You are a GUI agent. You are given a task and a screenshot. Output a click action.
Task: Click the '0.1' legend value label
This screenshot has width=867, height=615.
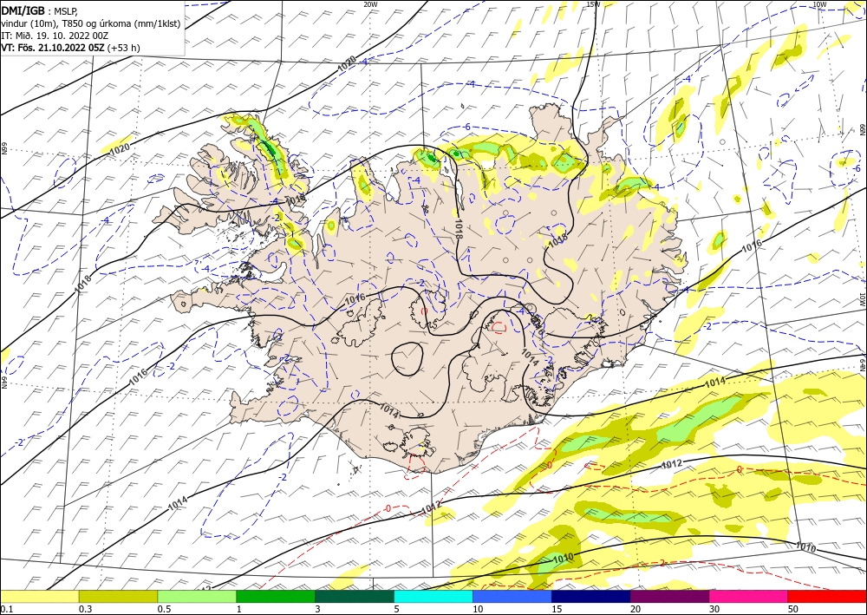coord(6,609)
